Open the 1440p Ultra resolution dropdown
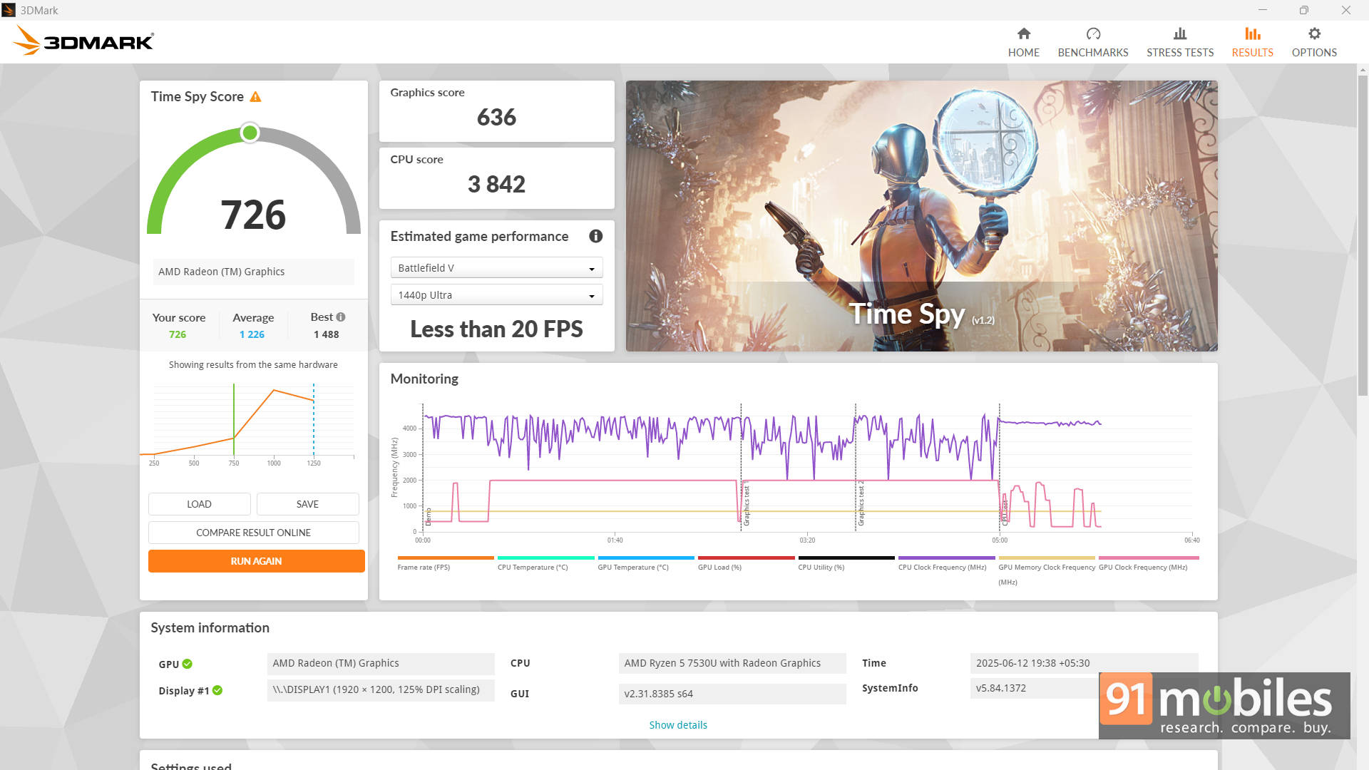 coord(496,295)
